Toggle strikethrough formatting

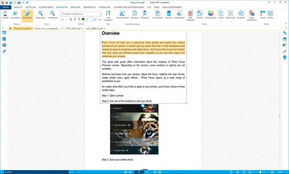(75, 20)
